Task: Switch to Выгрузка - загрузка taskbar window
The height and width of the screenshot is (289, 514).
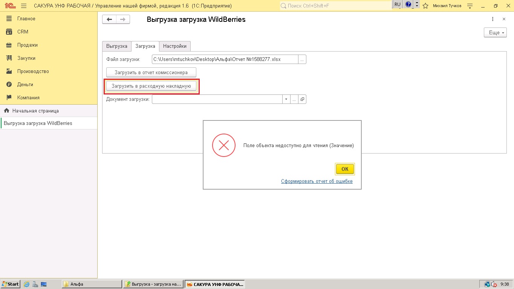Action: point(153,284)
